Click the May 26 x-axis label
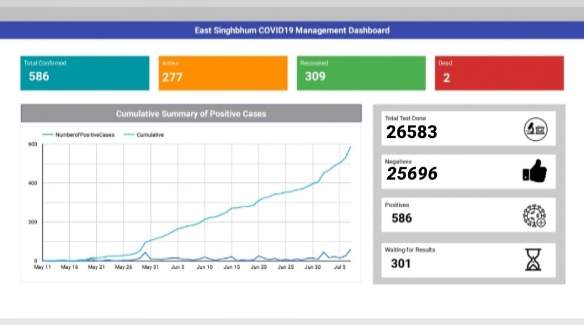This screenshot has width=584, height=325. tap(124, 267)
